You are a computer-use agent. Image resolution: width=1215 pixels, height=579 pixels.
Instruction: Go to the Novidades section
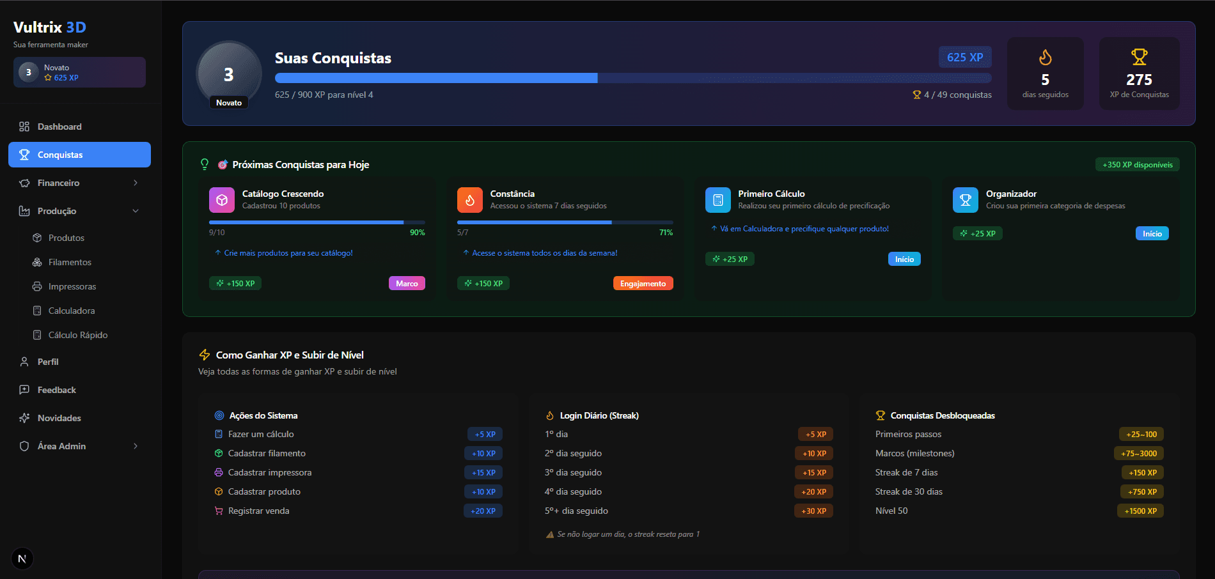pos(59,418)
